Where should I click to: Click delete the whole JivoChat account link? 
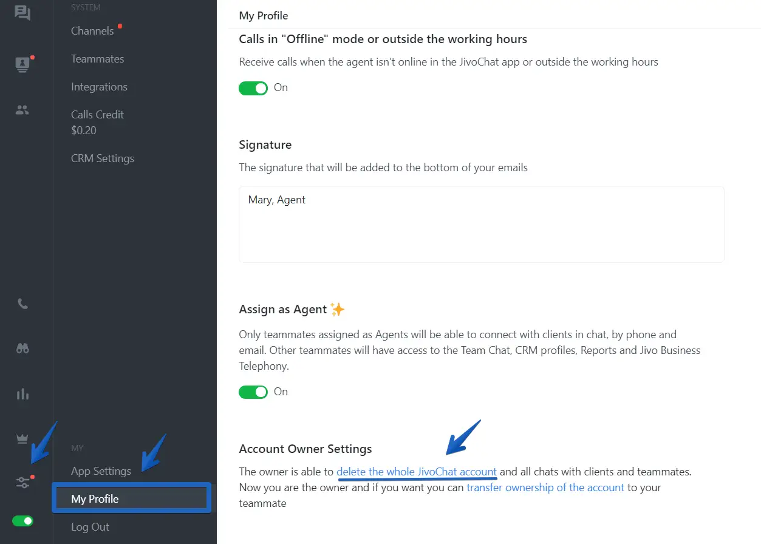tap(417, 472)
